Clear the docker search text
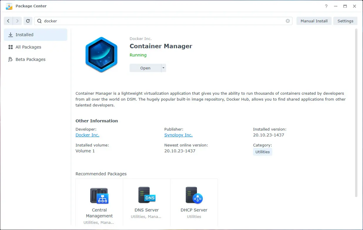363x230 pixels. pos(288,21)
